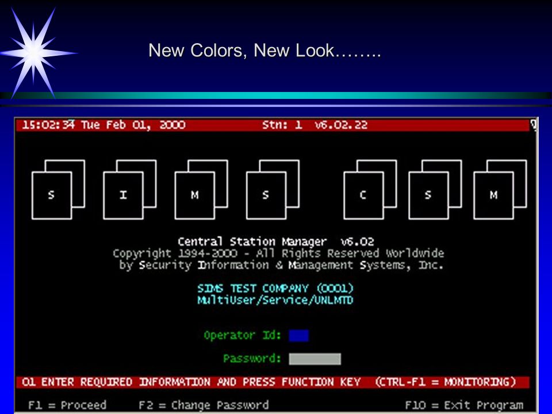Click the Operator Id input field
Viewport: 552px width, 414px height.
[298, 335]
